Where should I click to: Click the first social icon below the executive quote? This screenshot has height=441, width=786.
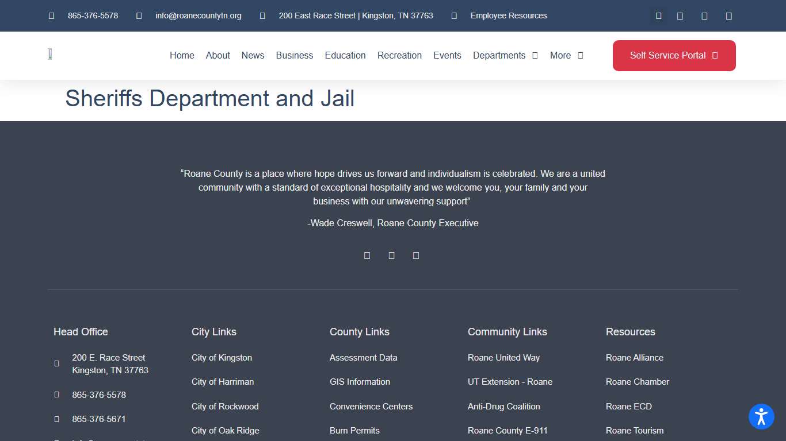(x=367, y=255)
